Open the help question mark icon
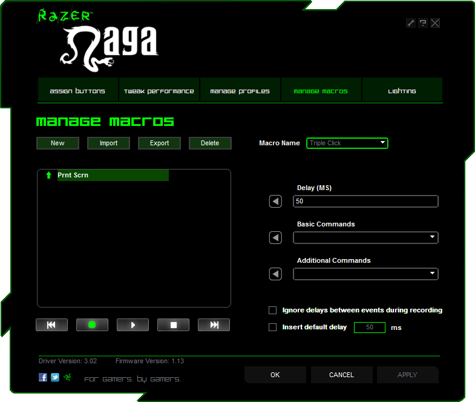This screenshot has height=402, width=475. point(423,23)
